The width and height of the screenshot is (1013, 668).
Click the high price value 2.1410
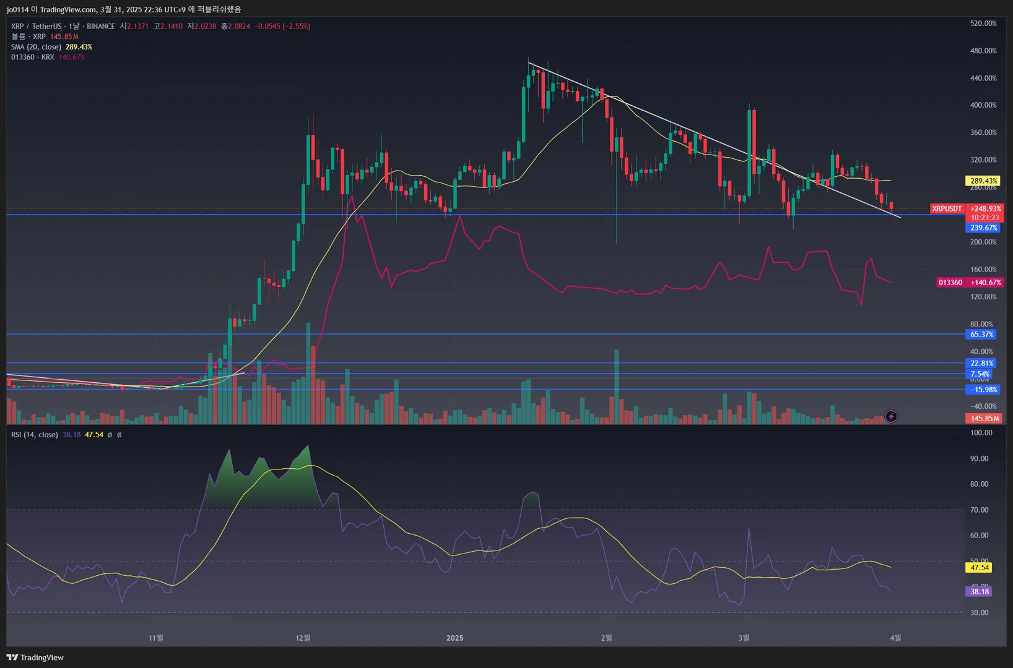point(172,26)
